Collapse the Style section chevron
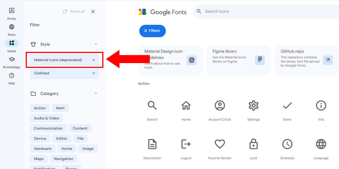Image resolution: width=339 pixels, height=169 pixels. coord(96,44)
